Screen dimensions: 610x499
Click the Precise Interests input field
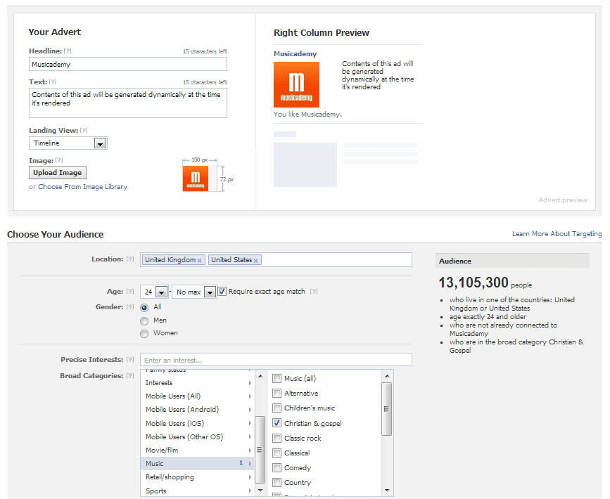[276, 360]
